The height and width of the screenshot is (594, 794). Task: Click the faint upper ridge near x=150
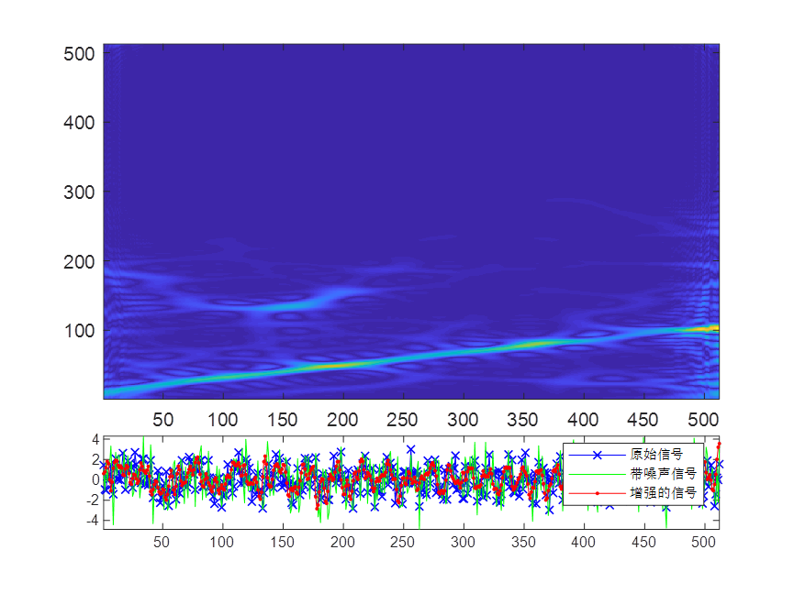283,306
